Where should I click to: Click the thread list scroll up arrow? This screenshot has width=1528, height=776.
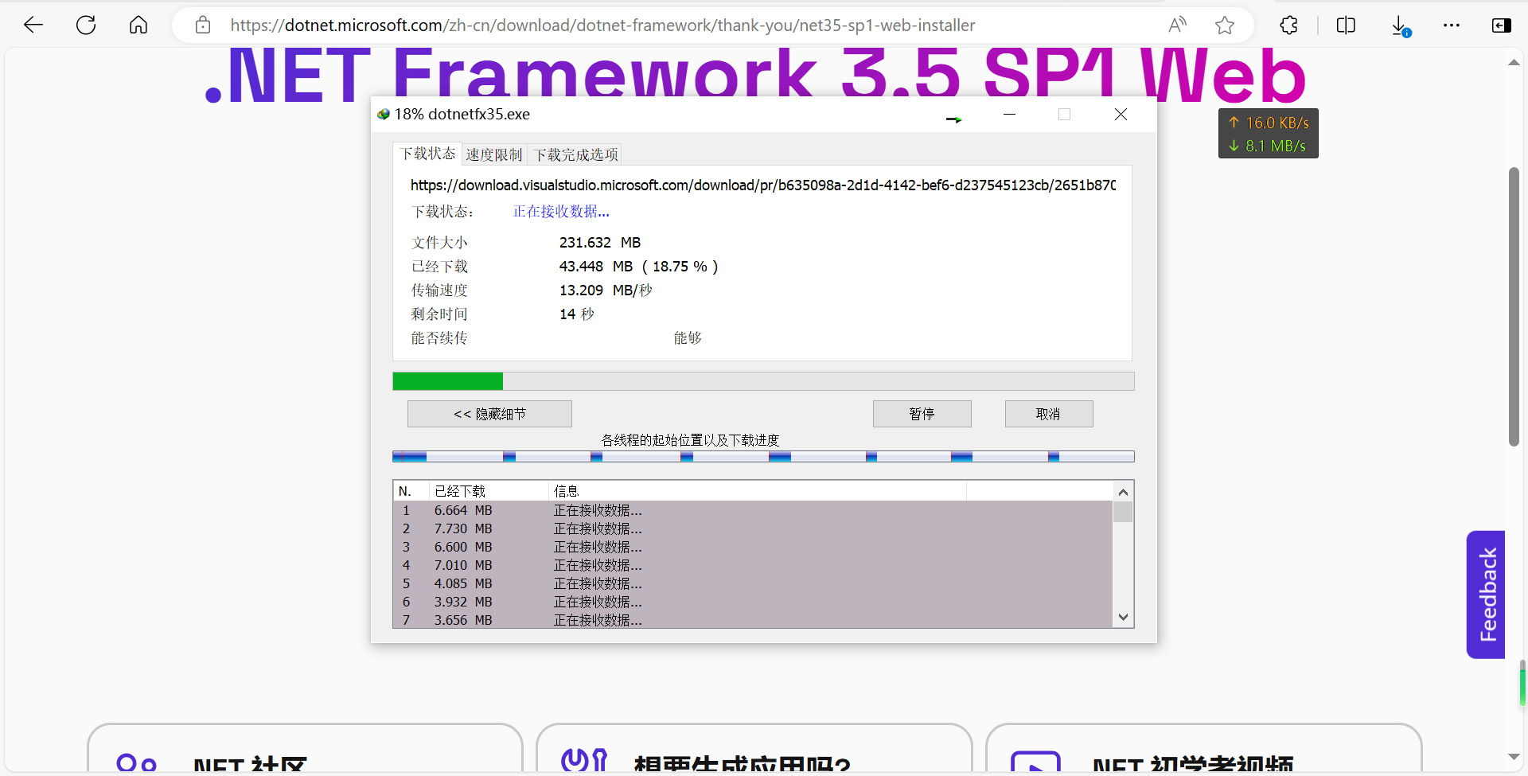pyautogui.click(x=1123, y=492)
